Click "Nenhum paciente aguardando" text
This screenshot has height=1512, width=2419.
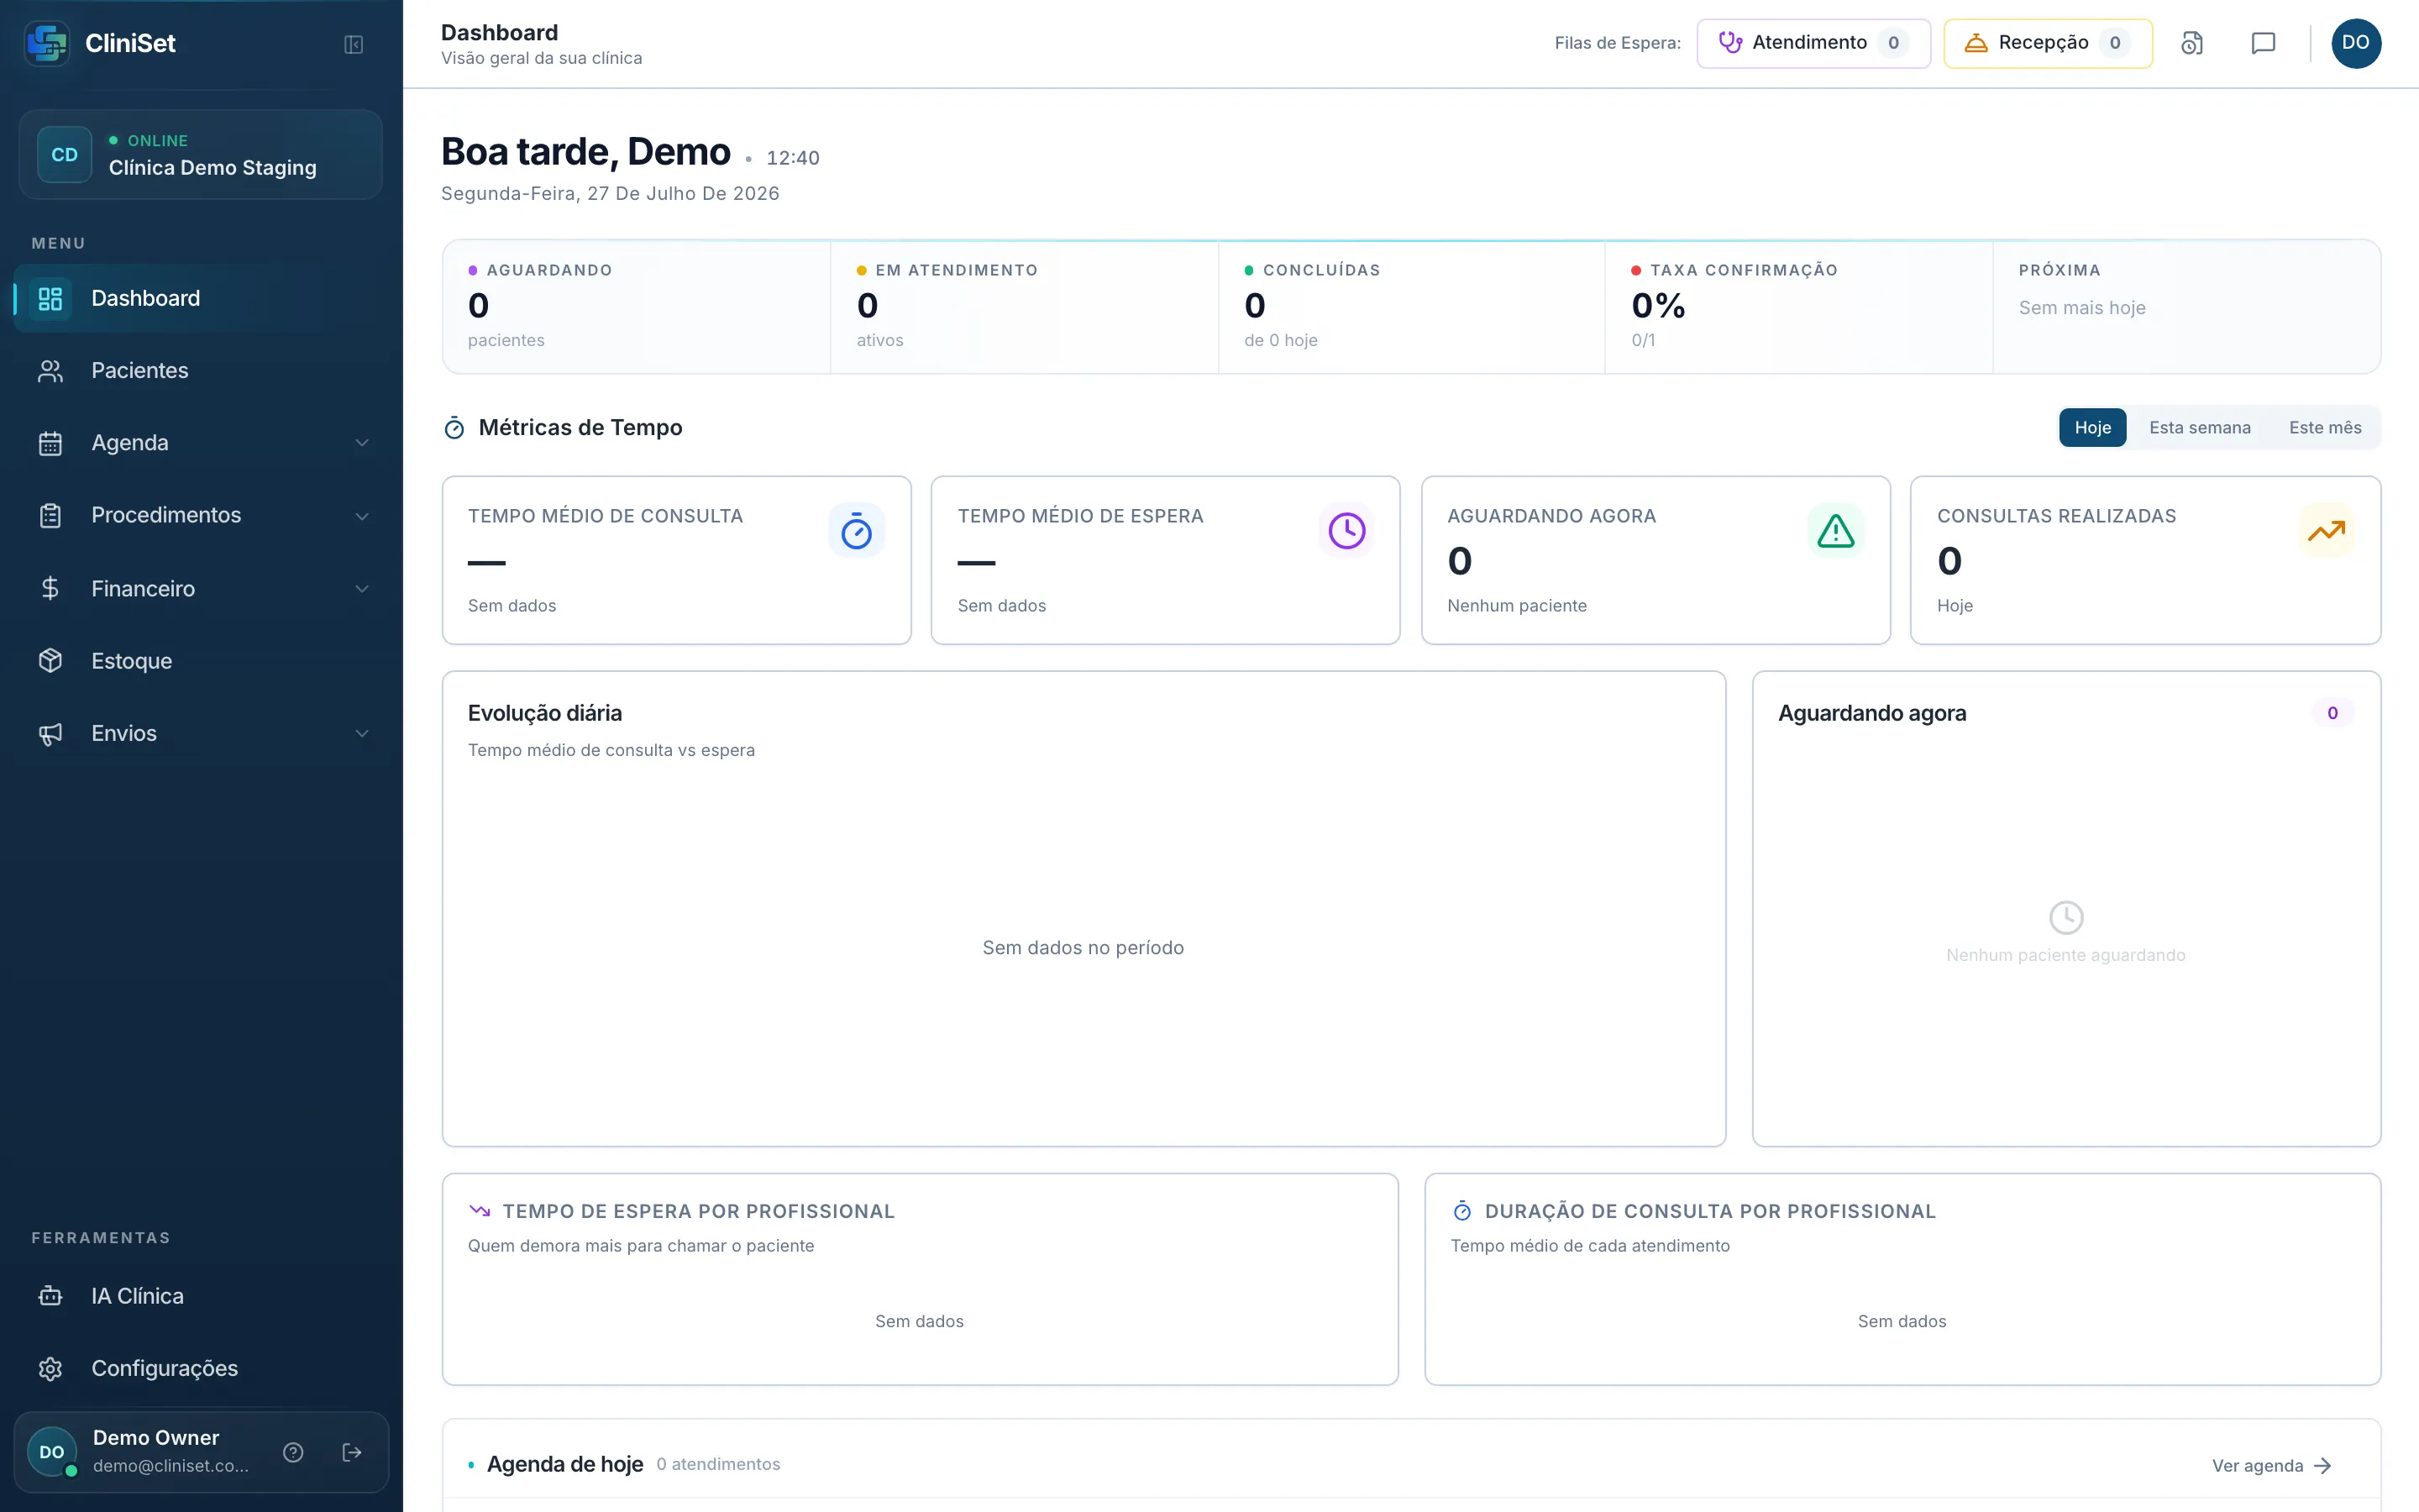click(x=2065, y=955)
